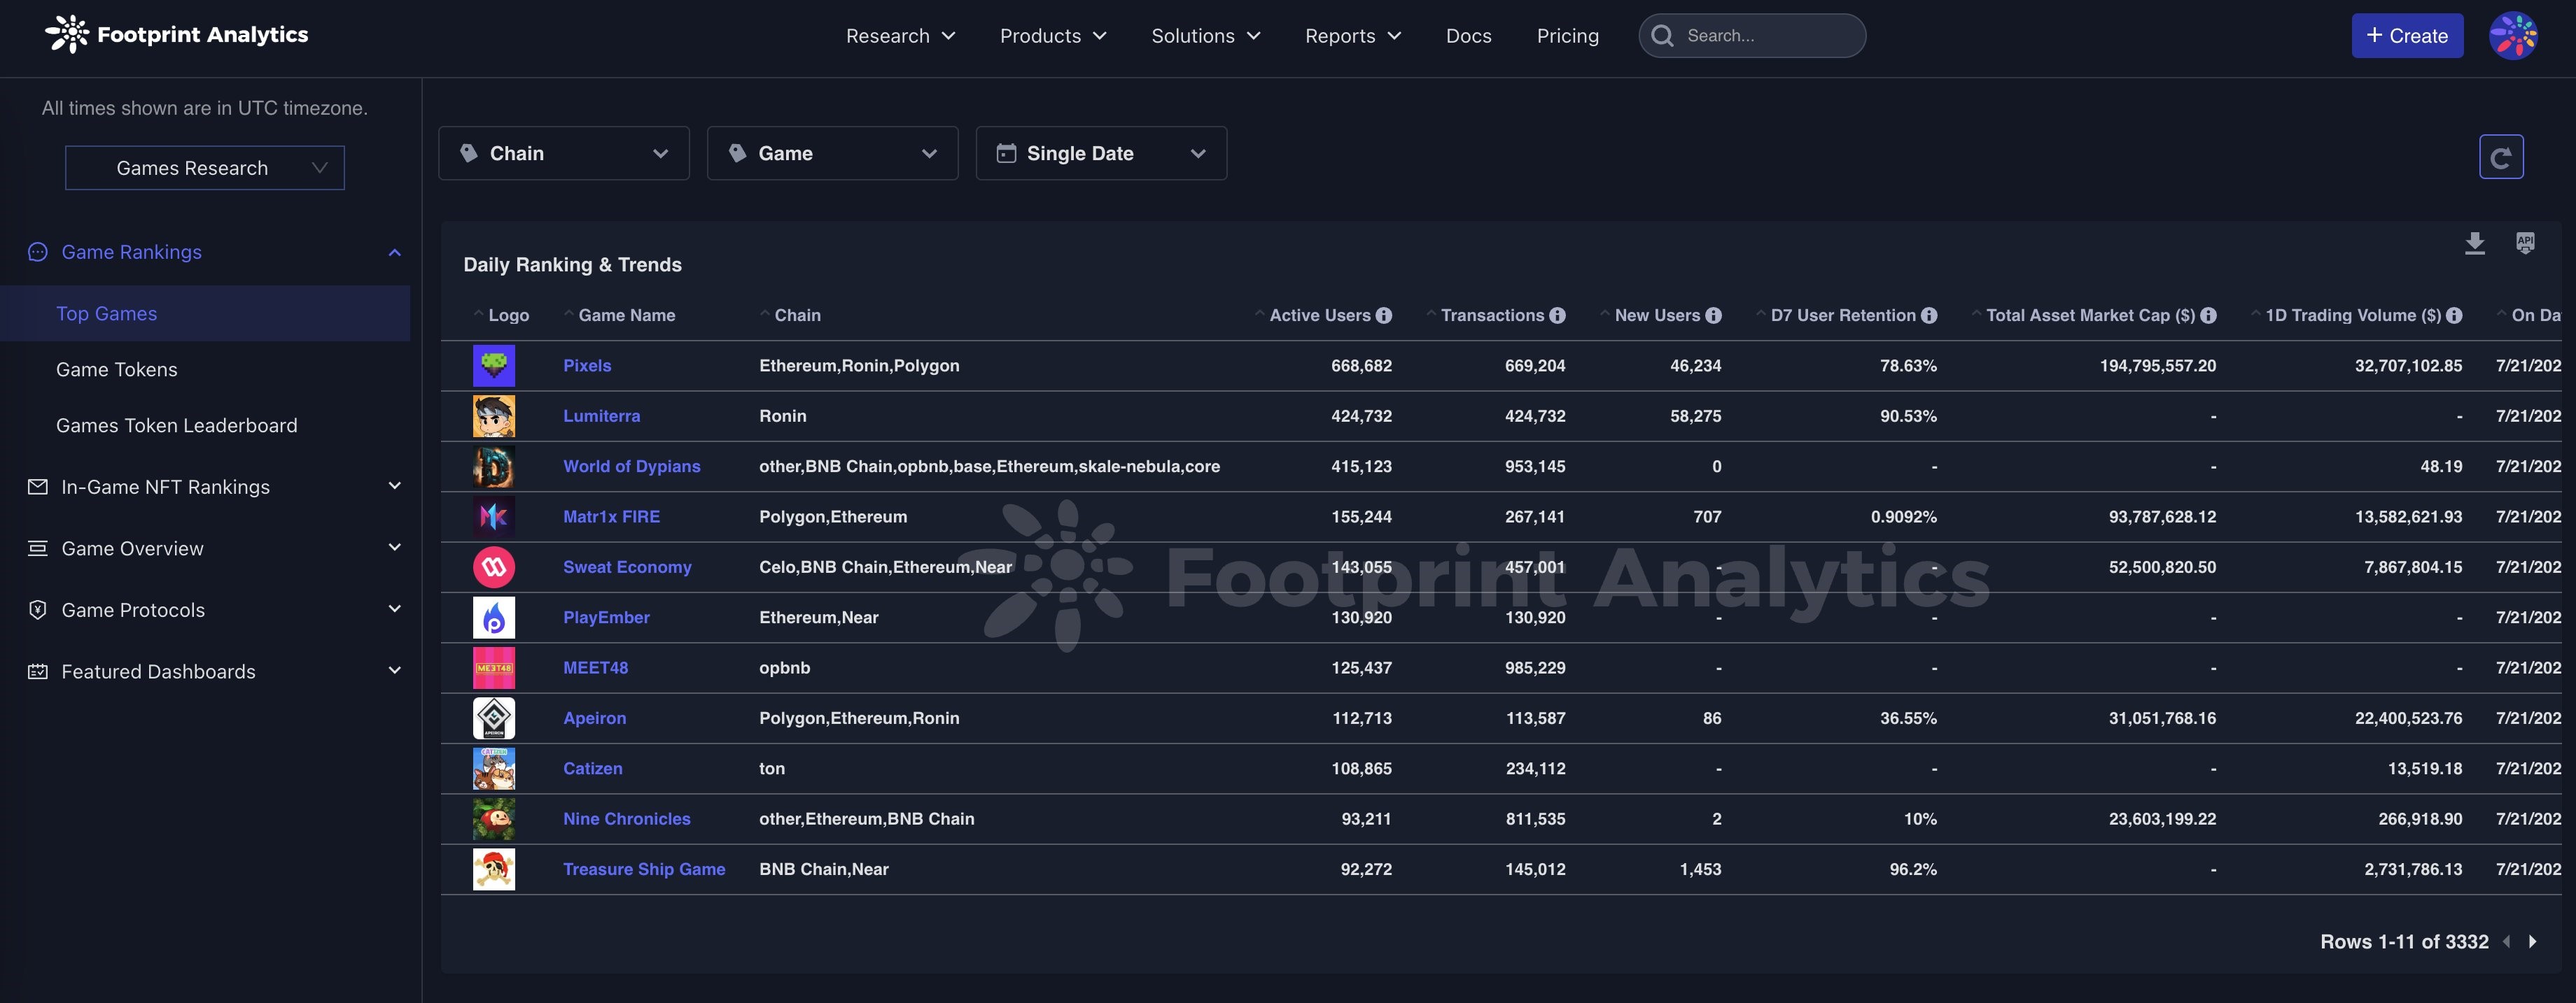Click the '668,682' active users cell
This screenshot has width=2576, height=1003.
(1361, 366)
